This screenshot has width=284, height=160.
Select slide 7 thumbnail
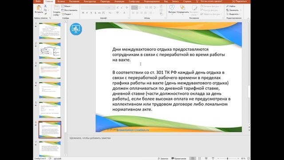click(x=50, y=149)
